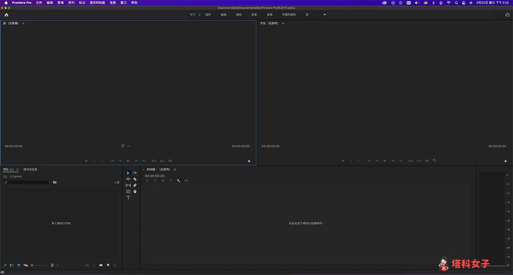Select the Type tool
Image resolution: width=513 pixels, height=275 pixels.
point(128,198)
